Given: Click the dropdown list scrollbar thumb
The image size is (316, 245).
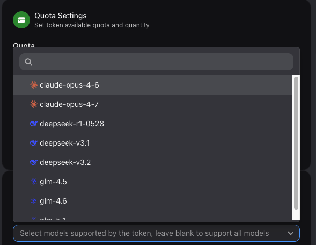Looking at the screenshot, I should pyautogui.click(x=296, y=143).
